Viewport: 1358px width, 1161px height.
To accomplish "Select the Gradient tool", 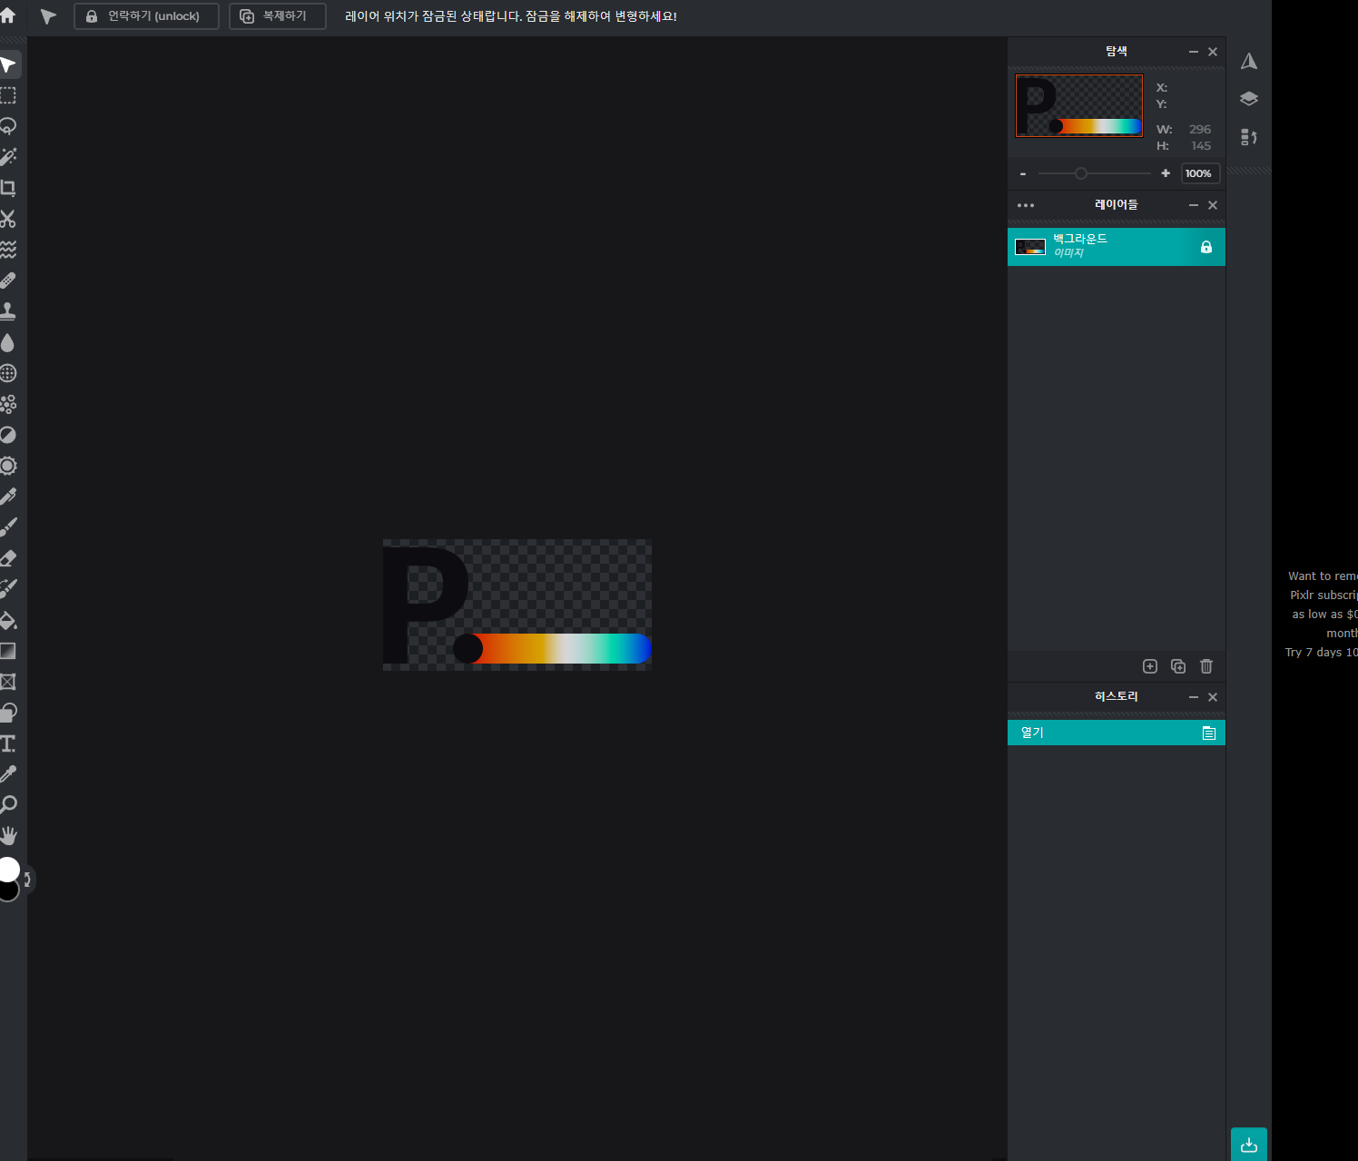I will pyautogui.click(x=8, y=651).
